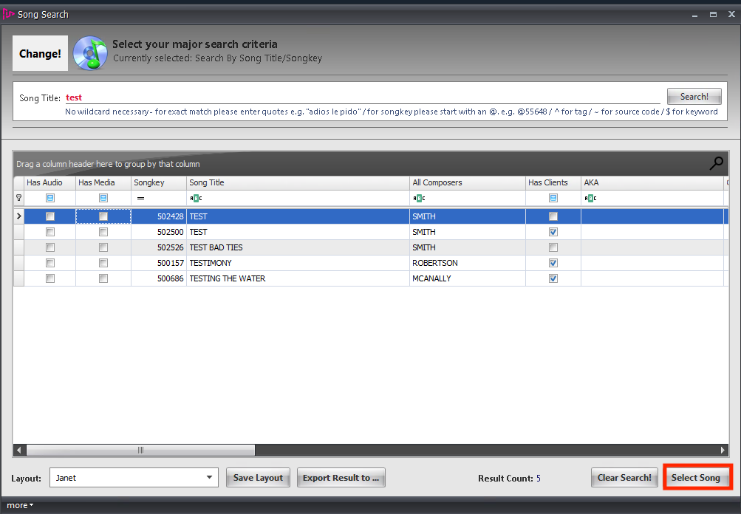741x514 pixels.
Task: Expand the more menu at bottom left
Action: [19, 506]
